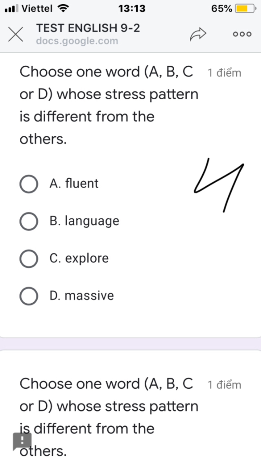The height and width of the screenshot is (464, 261).
Task: Tap the TEST ENGLISH 9-2 title
Action: point(88,28)
